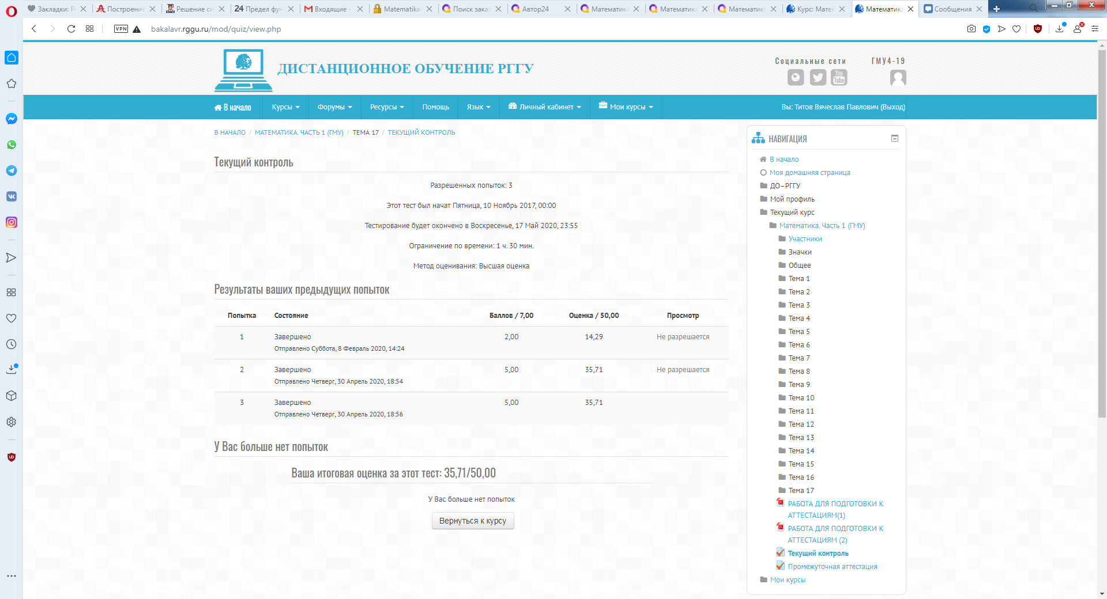1107x599 pixels.
Task: Click the page vertical scrollbar
Action: [x=1102, y=230]
